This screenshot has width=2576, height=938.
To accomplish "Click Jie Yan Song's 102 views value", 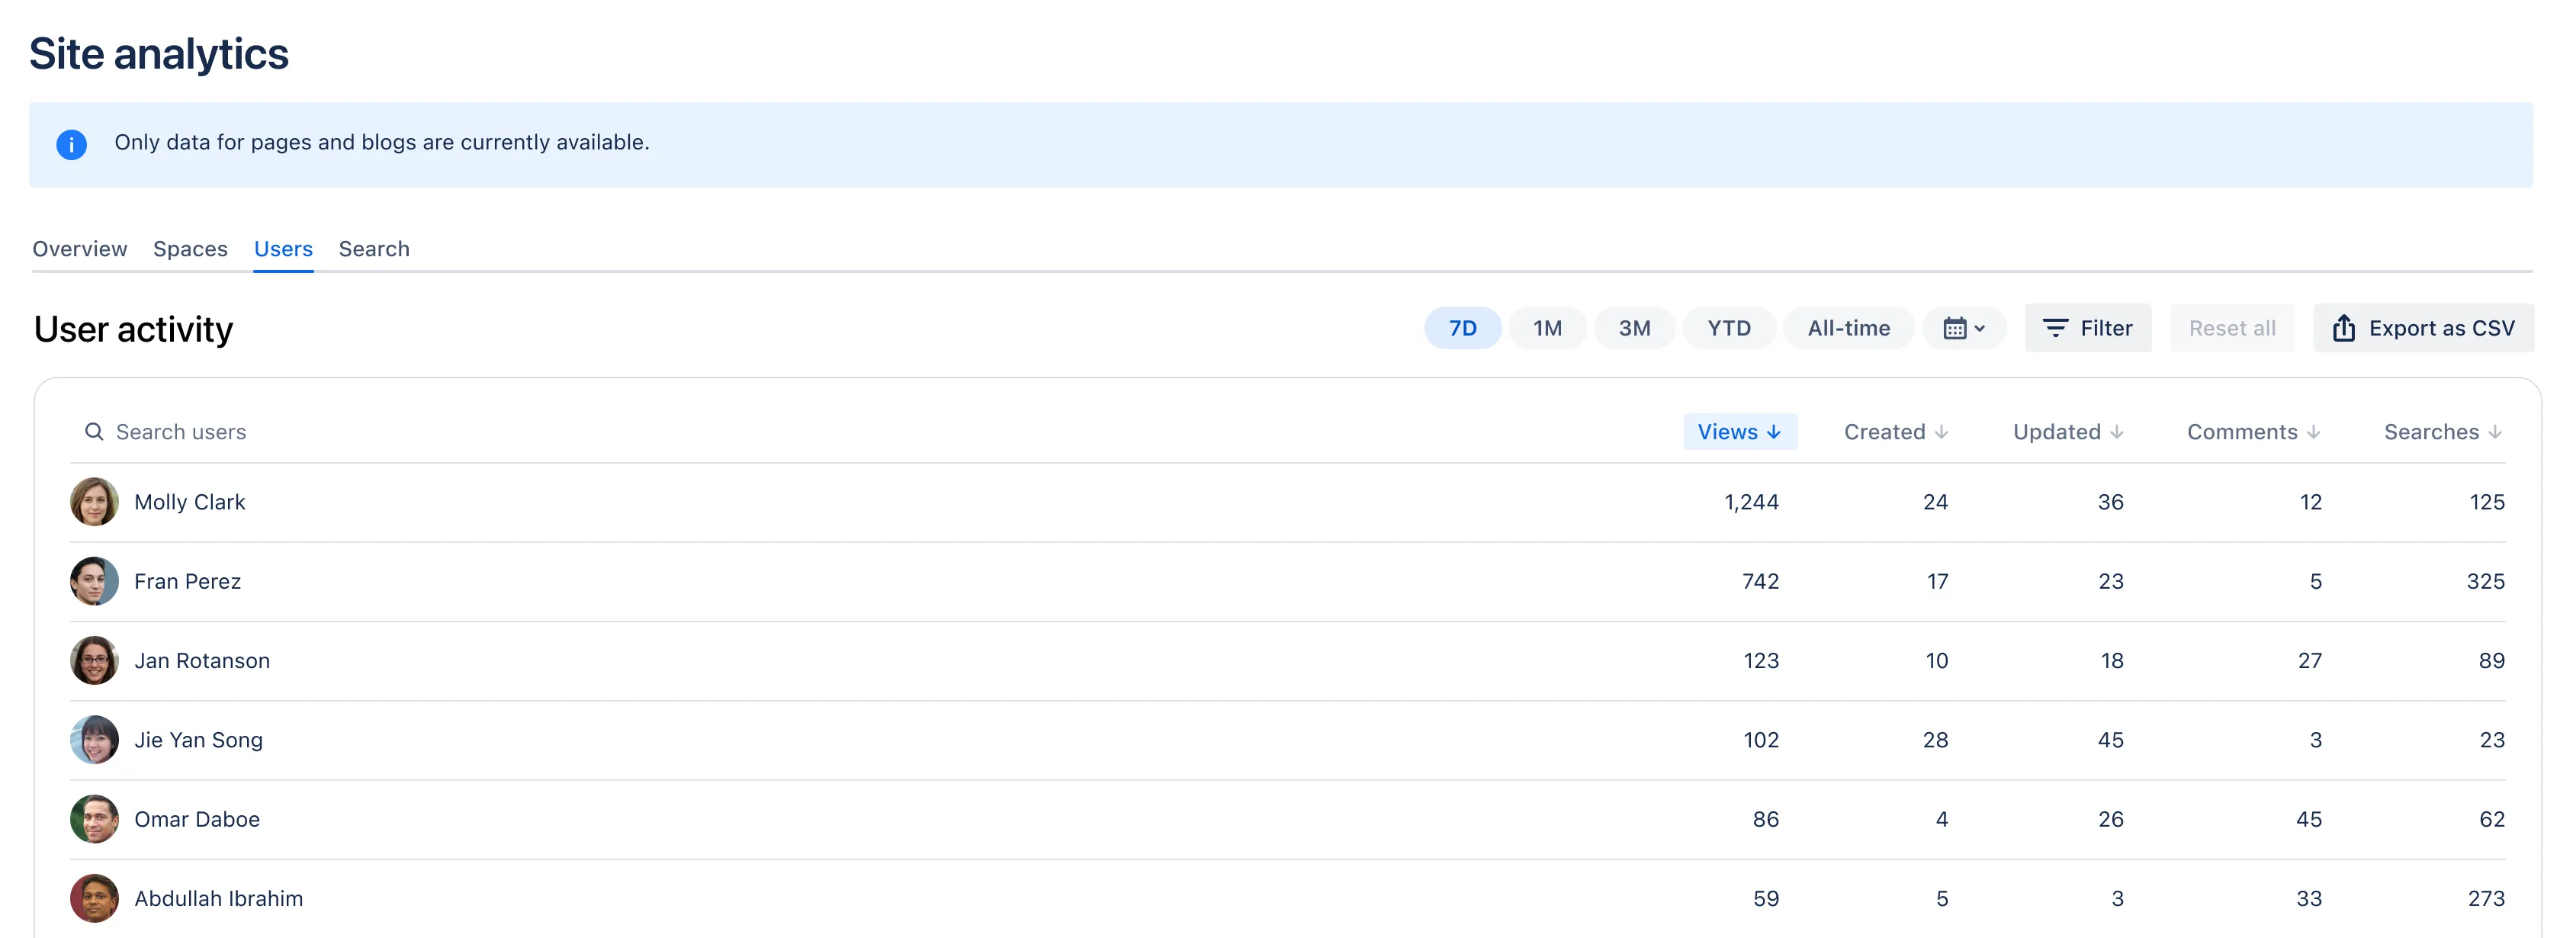I will [1761, 740].
